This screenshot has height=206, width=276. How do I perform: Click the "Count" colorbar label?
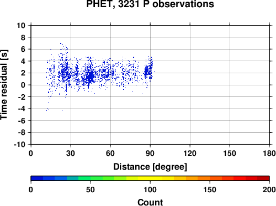tap(150, 202)
